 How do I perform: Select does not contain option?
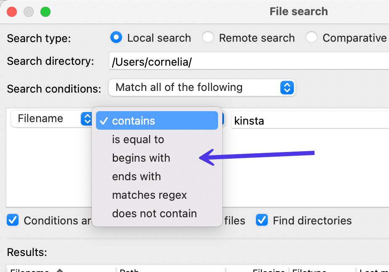point(155,213)
